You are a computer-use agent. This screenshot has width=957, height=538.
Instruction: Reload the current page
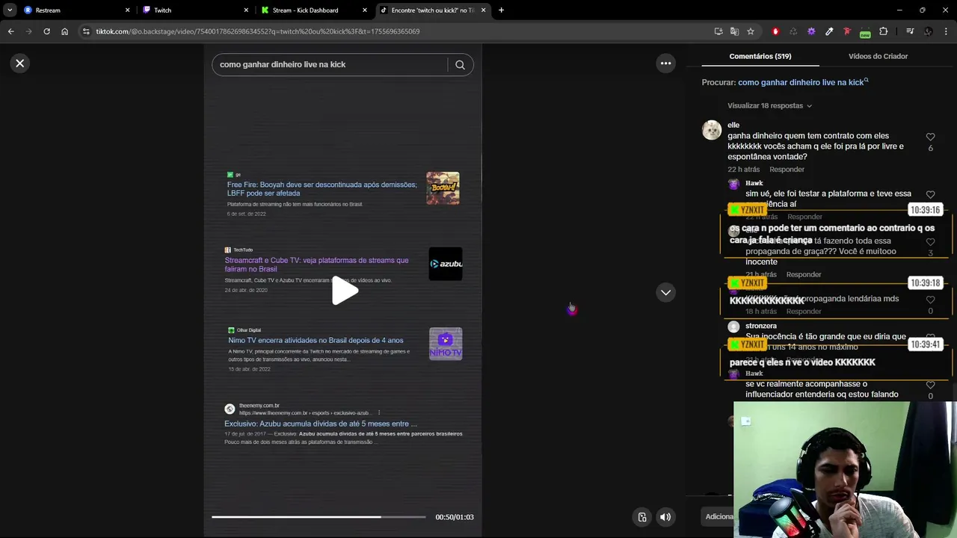pos(46,31)
